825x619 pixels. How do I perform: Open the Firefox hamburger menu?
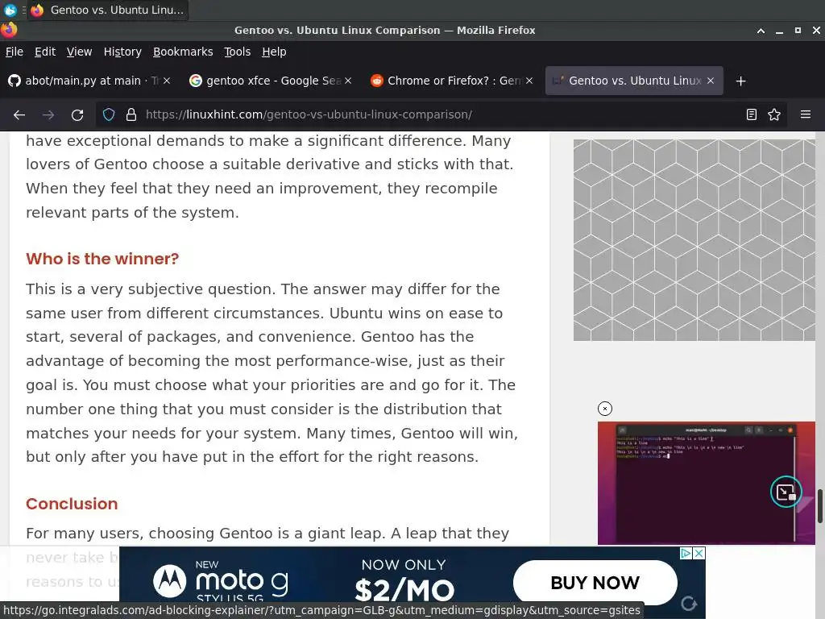806,114
